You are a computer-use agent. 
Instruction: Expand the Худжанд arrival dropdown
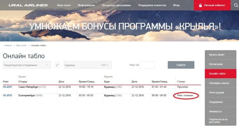[87, 65]
